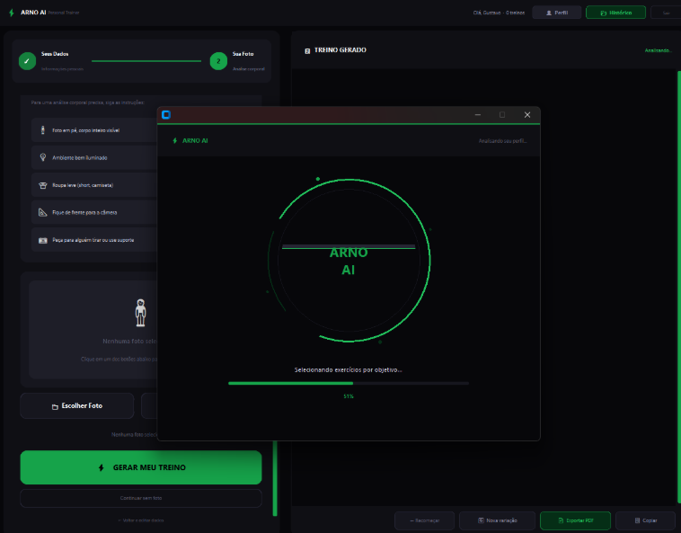
Task: Click 'Selecionando exercícios por objetivo...' status text
Action: (x=349, y=370)
